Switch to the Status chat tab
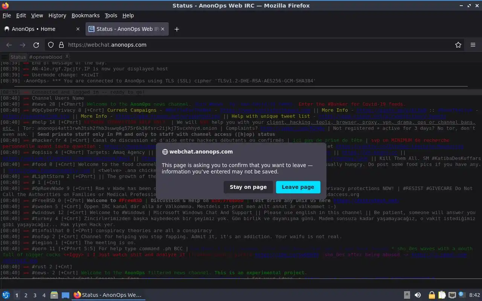This screenshot has width=482, height=301. coord(18,57)
